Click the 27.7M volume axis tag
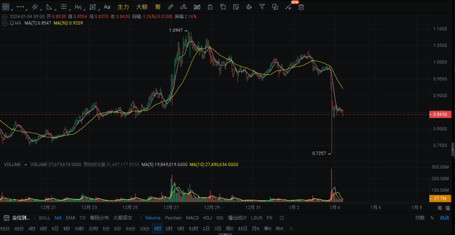The width and height of the screenshot is (455, 235). 440,198
